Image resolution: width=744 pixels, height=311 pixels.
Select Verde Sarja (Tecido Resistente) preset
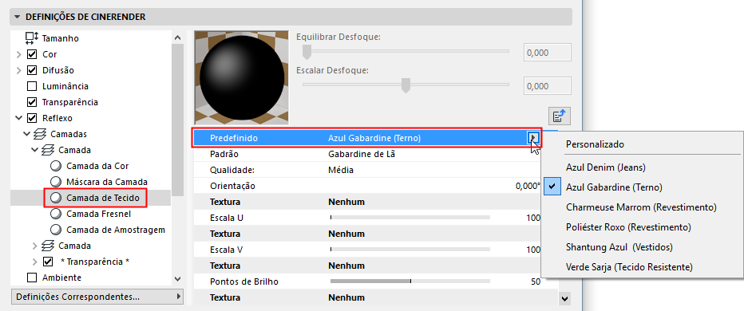click(629, 267)
